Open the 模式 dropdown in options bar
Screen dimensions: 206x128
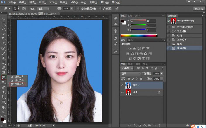point(43,8)
